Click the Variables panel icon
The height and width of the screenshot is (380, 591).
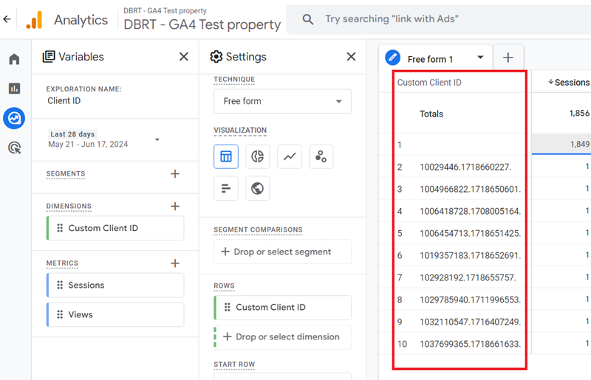point(49,57)
